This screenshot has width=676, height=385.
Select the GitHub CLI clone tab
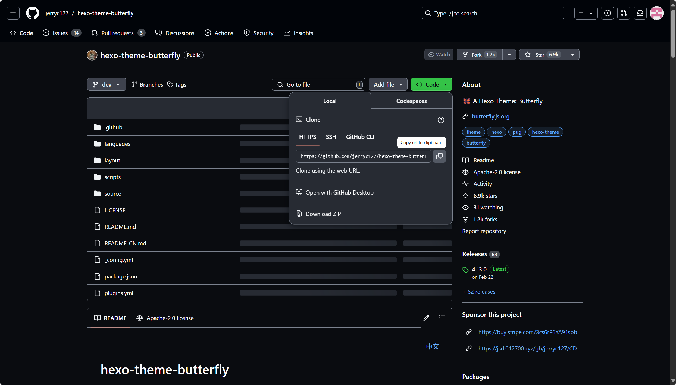(360, 137)
